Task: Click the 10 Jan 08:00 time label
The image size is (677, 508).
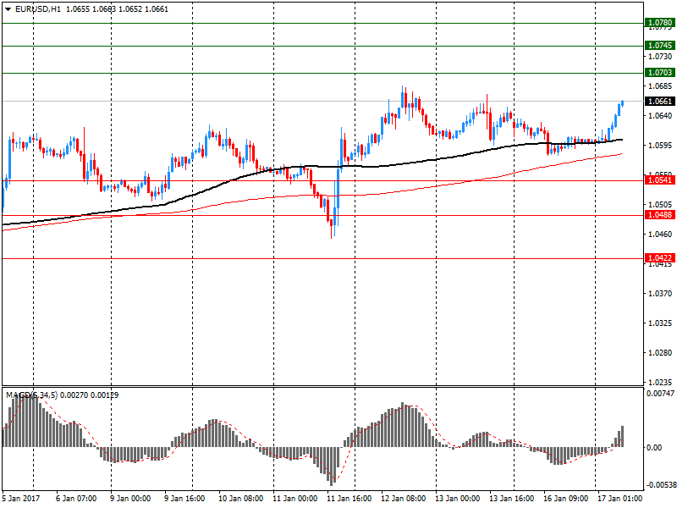Action: pos(240,499)
